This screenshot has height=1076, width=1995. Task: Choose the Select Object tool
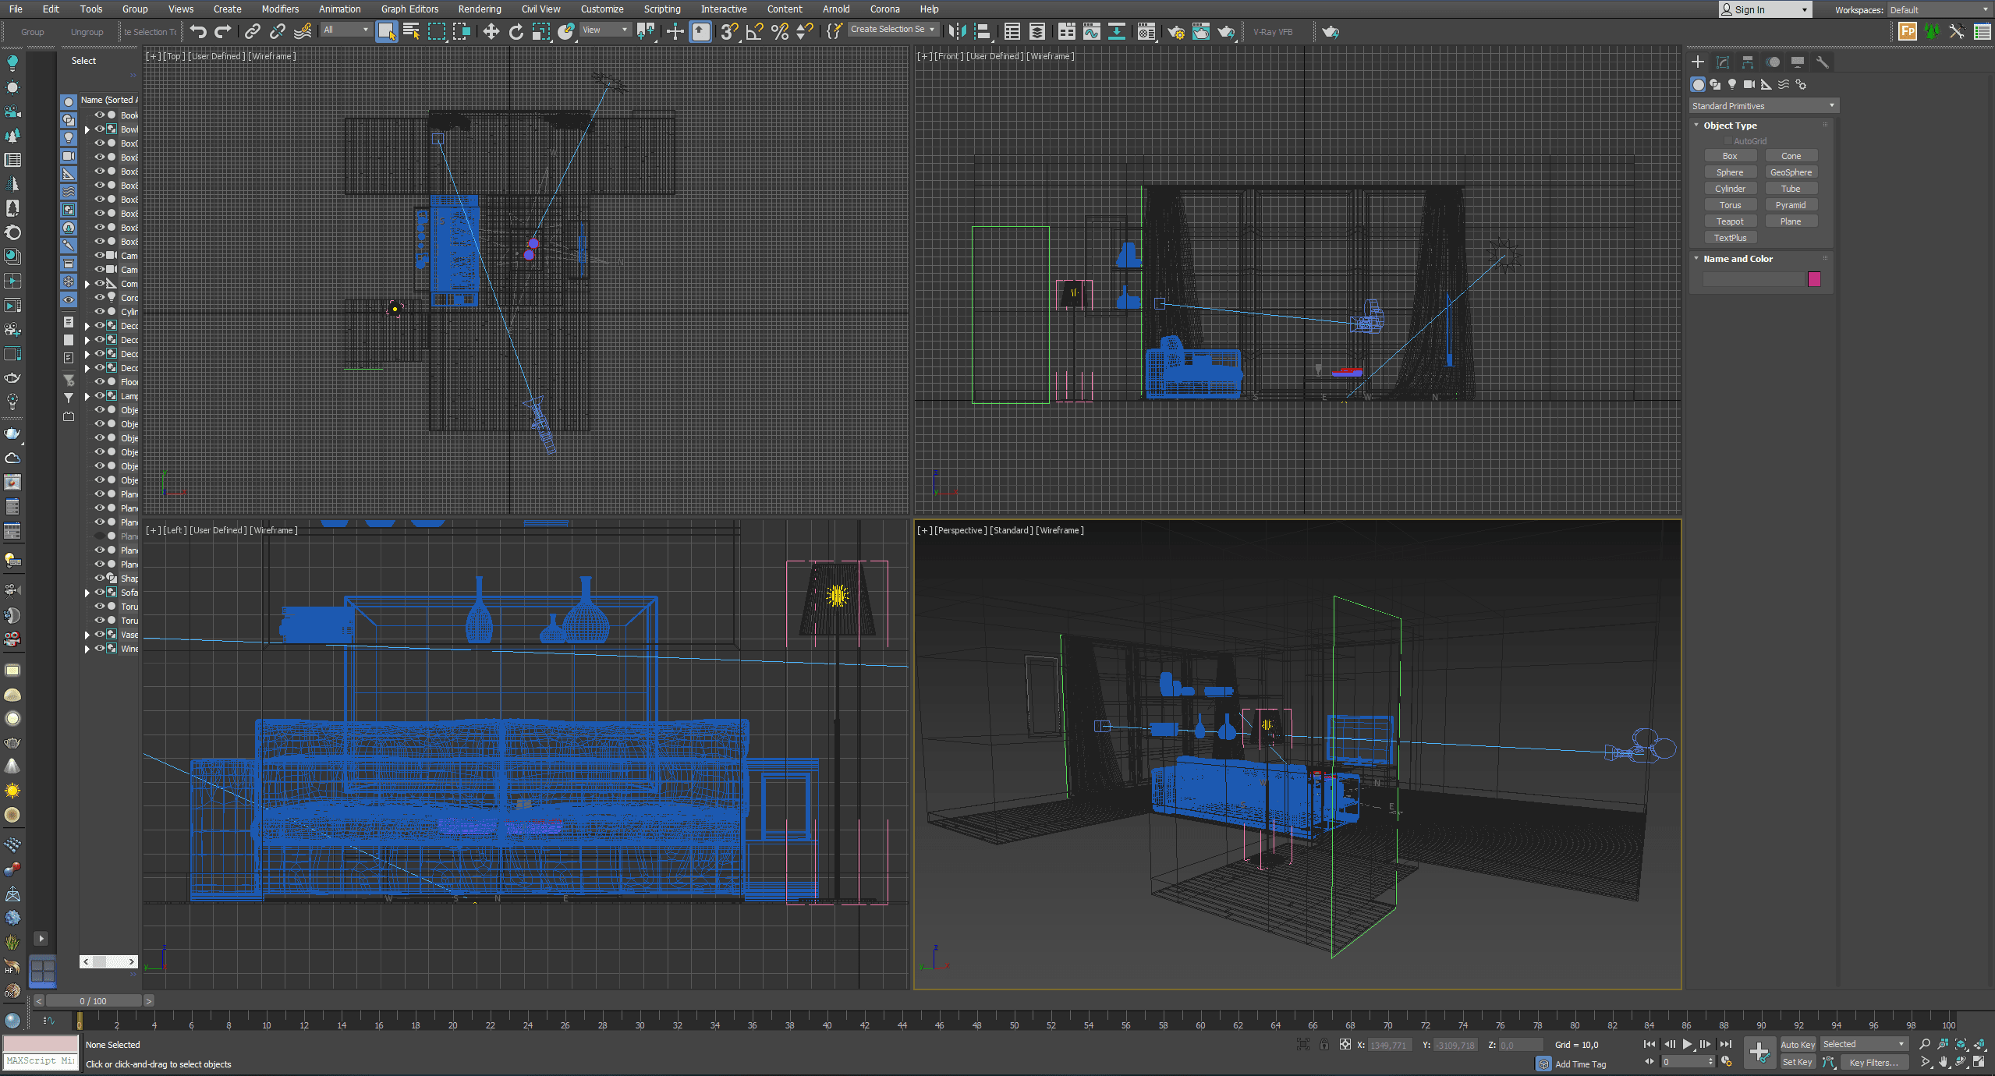387,31
